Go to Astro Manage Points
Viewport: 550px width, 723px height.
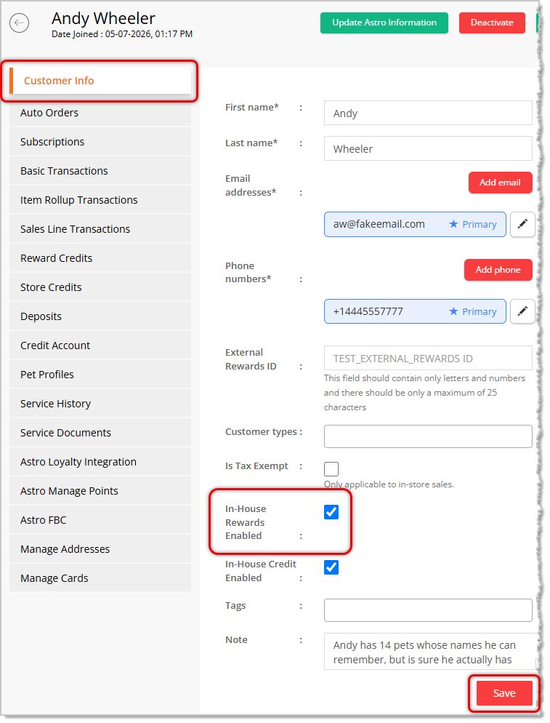pos(100,490)
